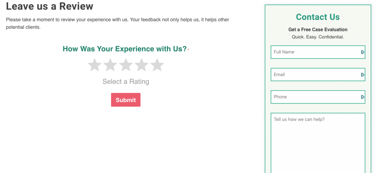378x173 pixels.
Task: Choose the third star rating
Action: 126,65
